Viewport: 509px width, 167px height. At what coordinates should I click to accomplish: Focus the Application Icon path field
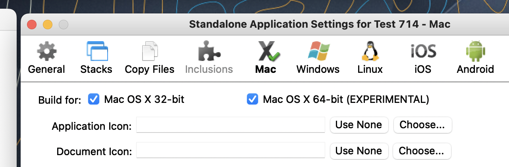231,125
